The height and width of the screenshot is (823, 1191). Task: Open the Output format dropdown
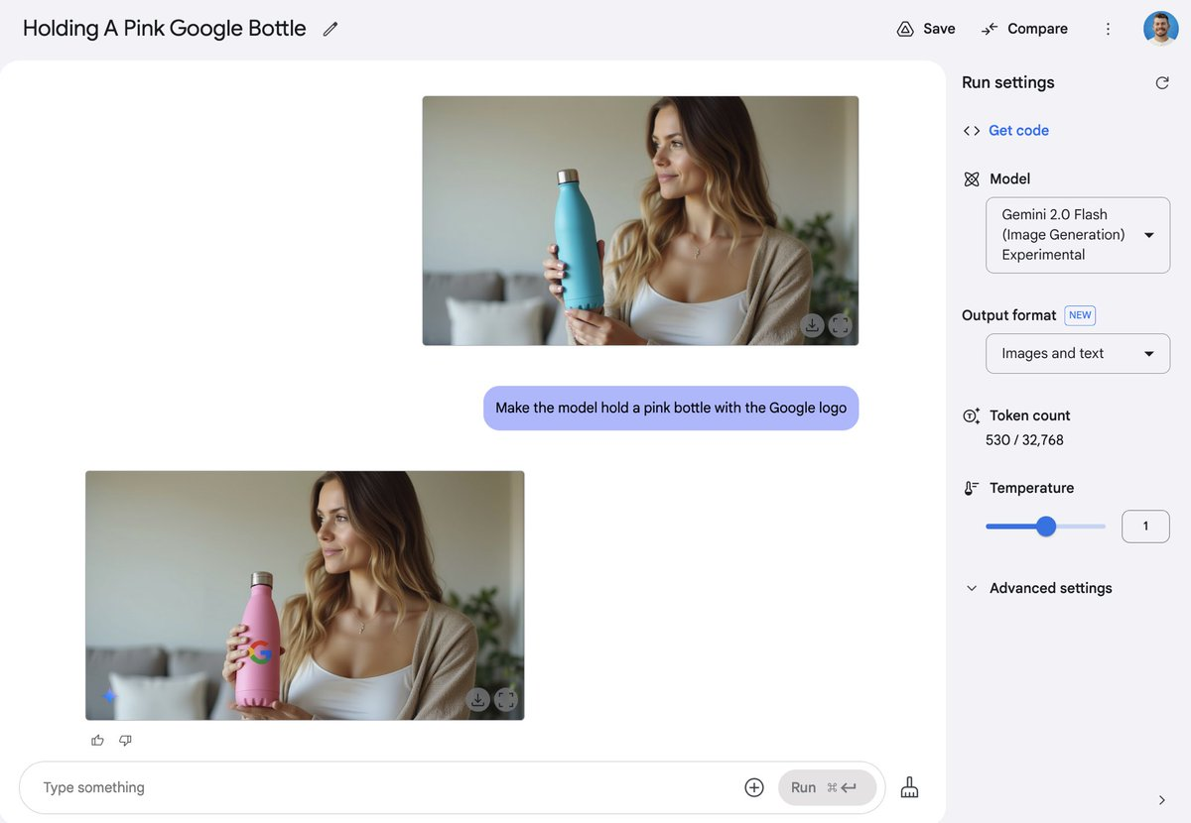point(1078,353)
